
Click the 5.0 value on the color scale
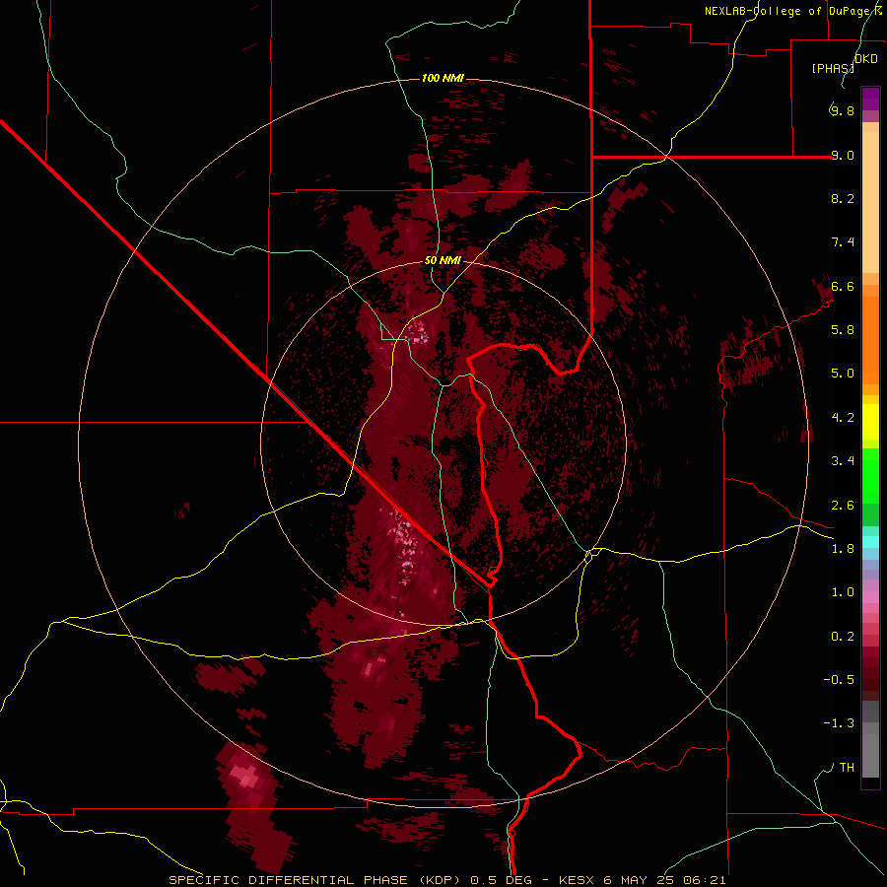point(843,374)
